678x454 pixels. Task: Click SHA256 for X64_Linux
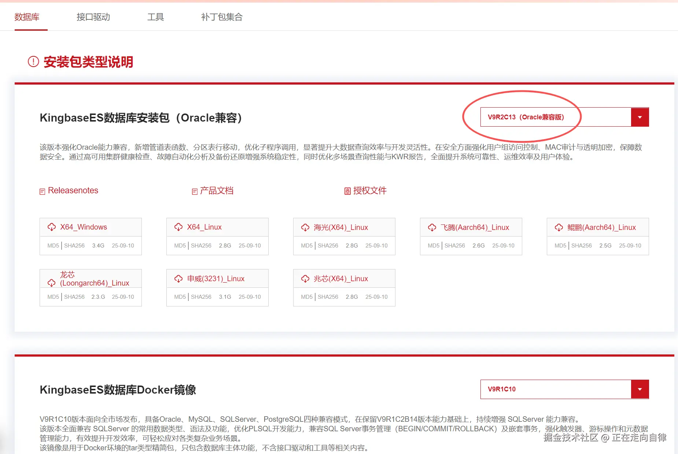[201, 246]
